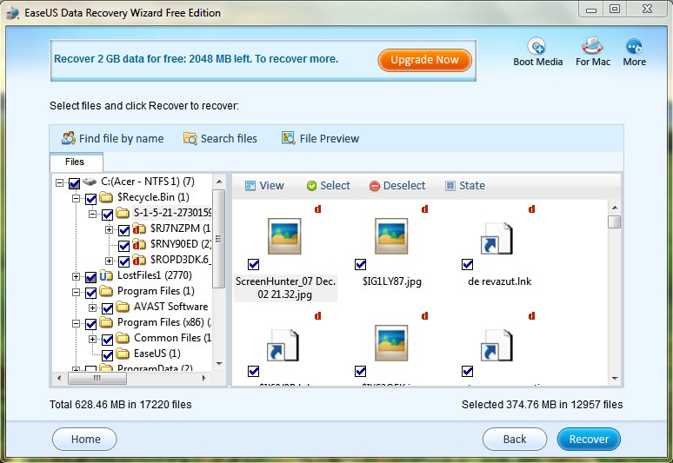Click the EaseUS folder icon

point(123,354)
